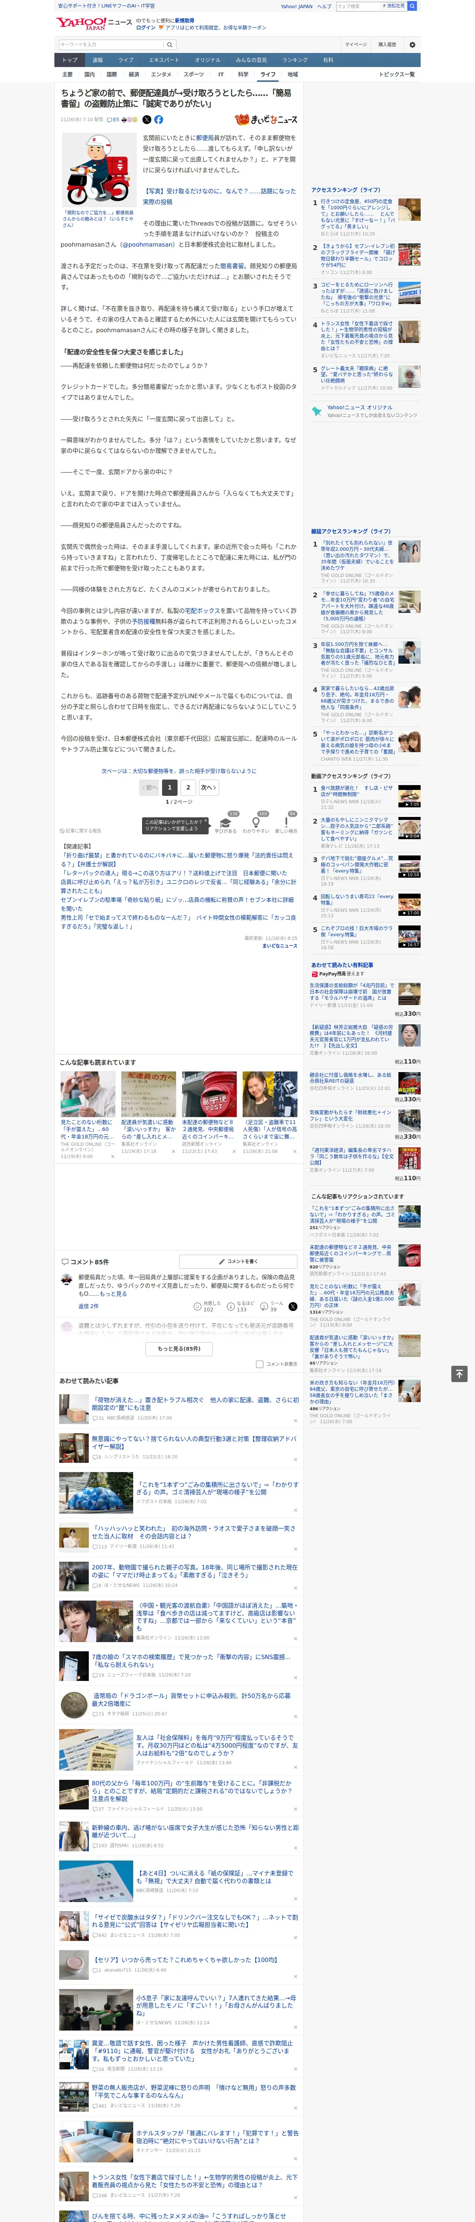Share the article on Facebook

[x=159, y=120]
